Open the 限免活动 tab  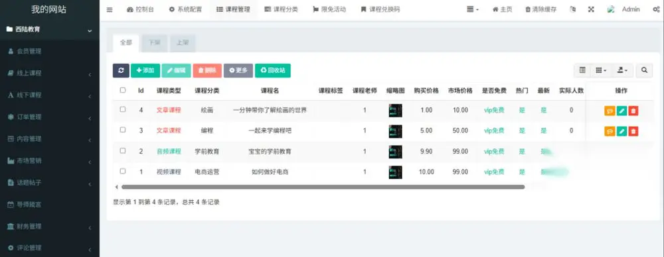click(329, 10)
